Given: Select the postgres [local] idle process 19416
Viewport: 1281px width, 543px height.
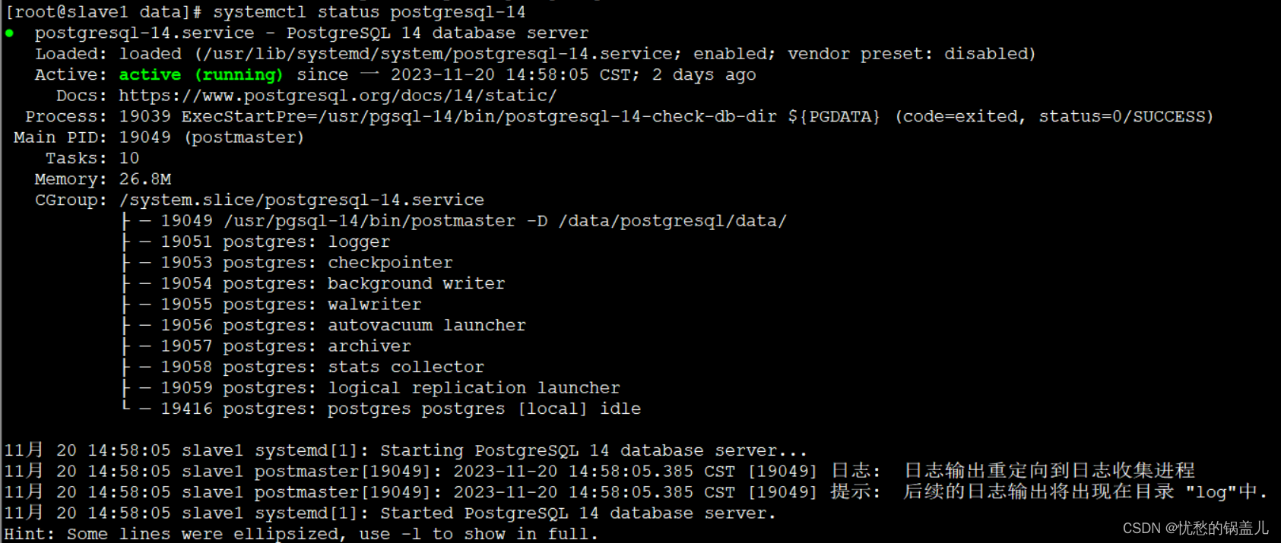Looking at the screenshot, I should pyautogui.click(x=401, y=409).
